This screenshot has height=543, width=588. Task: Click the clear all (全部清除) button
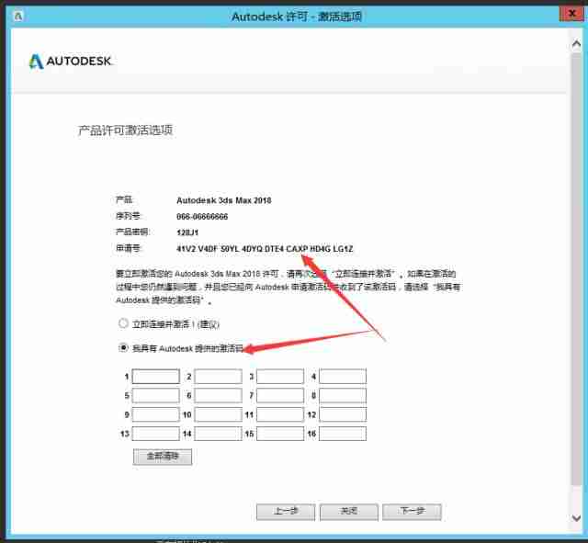[x=163, y=457]
